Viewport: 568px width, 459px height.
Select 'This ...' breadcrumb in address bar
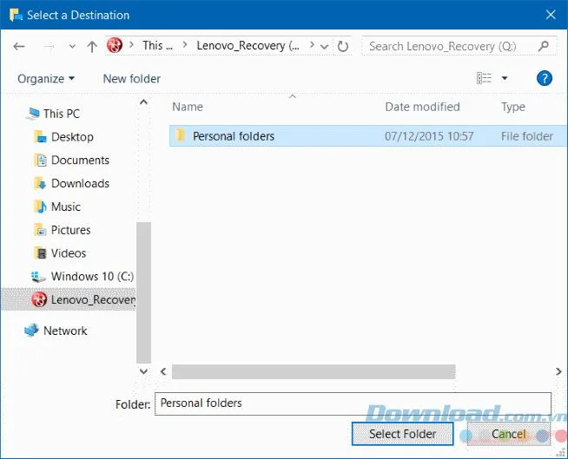point(157,46)
